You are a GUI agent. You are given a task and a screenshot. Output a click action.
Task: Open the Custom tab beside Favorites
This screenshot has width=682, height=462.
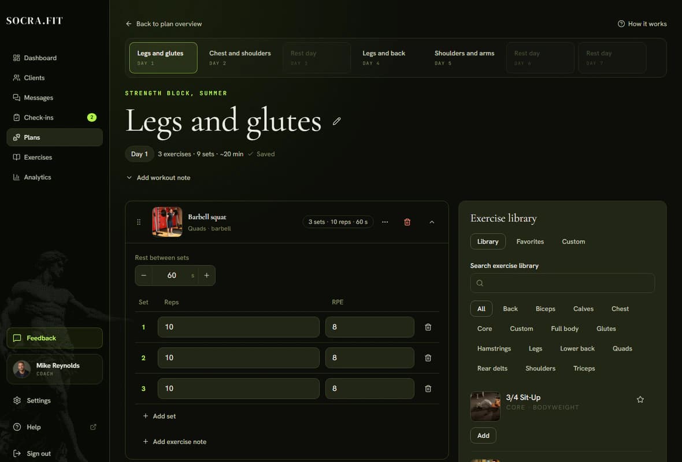coord(573,241)
